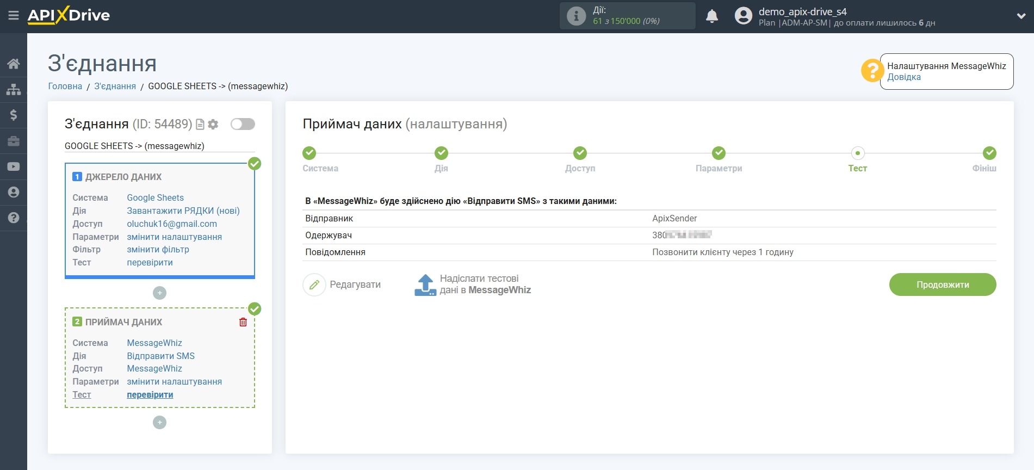The width and height of the screenshot is (1034, 470).
Task: Click upload test data icon
Action: coord(425,285)
